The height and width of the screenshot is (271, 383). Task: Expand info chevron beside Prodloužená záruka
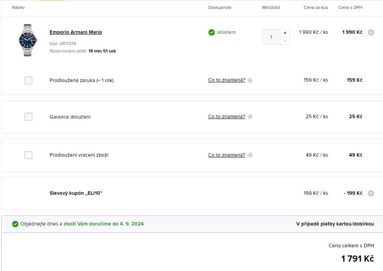tap(250, 80)
